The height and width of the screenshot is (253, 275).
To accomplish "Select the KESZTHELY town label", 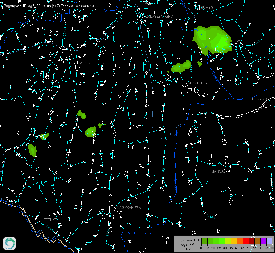I will point(198,83).
